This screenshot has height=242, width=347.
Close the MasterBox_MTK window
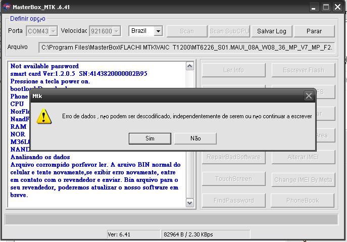point(338,7)
